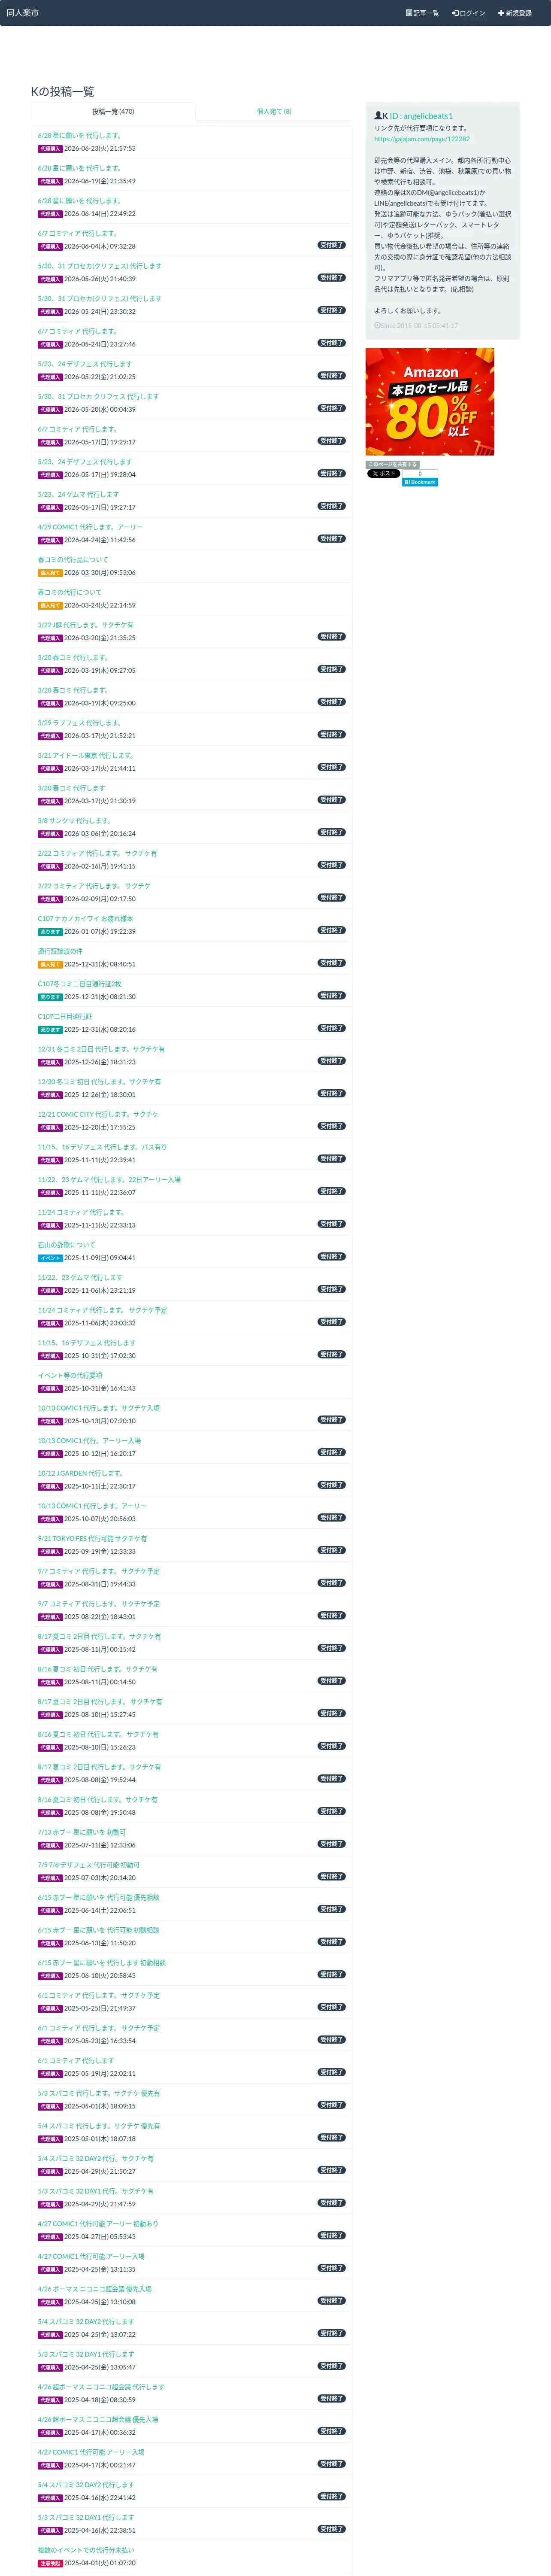Open the 通行証譲渡の件 post
551x2576 pixels.
(x=60, y=951)
